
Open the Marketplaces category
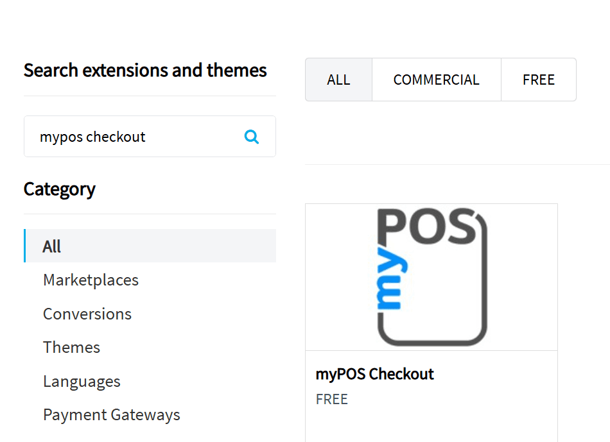pyautogui.click(x=91, y=280)
